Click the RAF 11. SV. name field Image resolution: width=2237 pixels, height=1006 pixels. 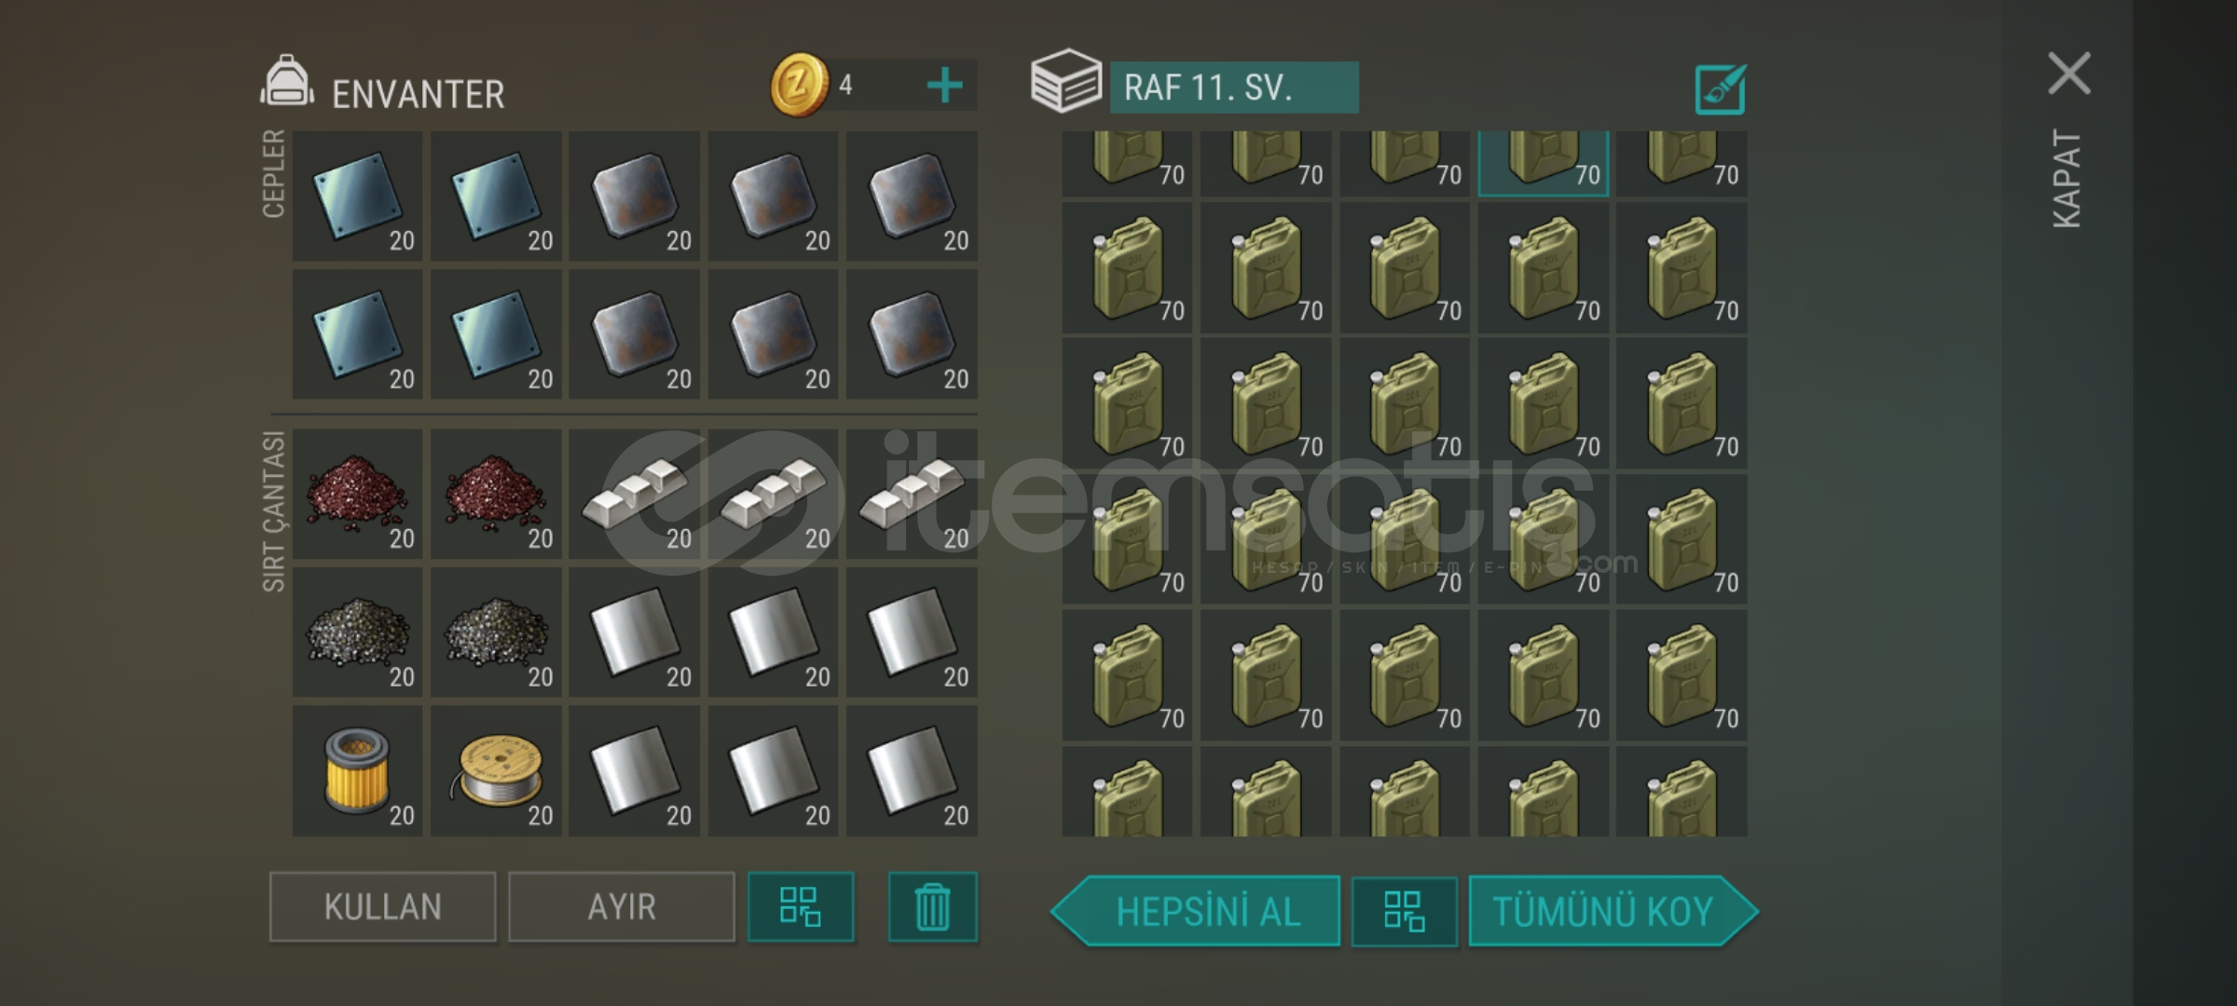[1234, 88]
